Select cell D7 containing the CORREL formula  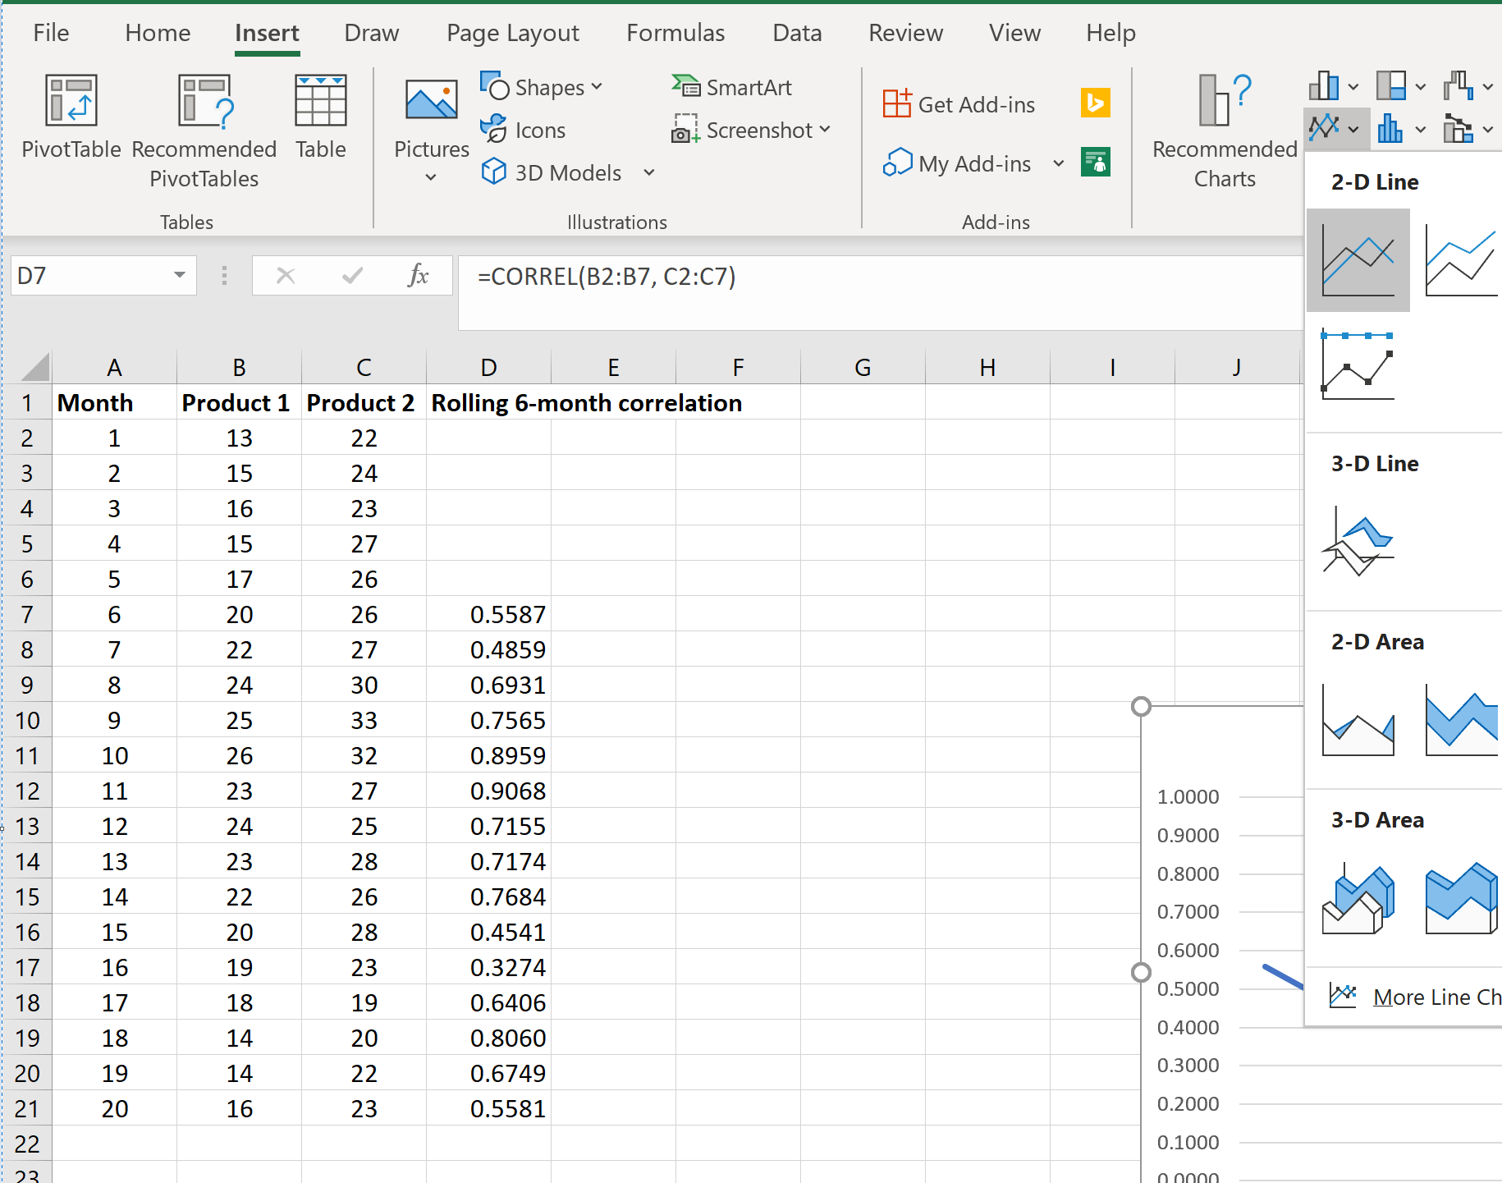coord(489,614)
